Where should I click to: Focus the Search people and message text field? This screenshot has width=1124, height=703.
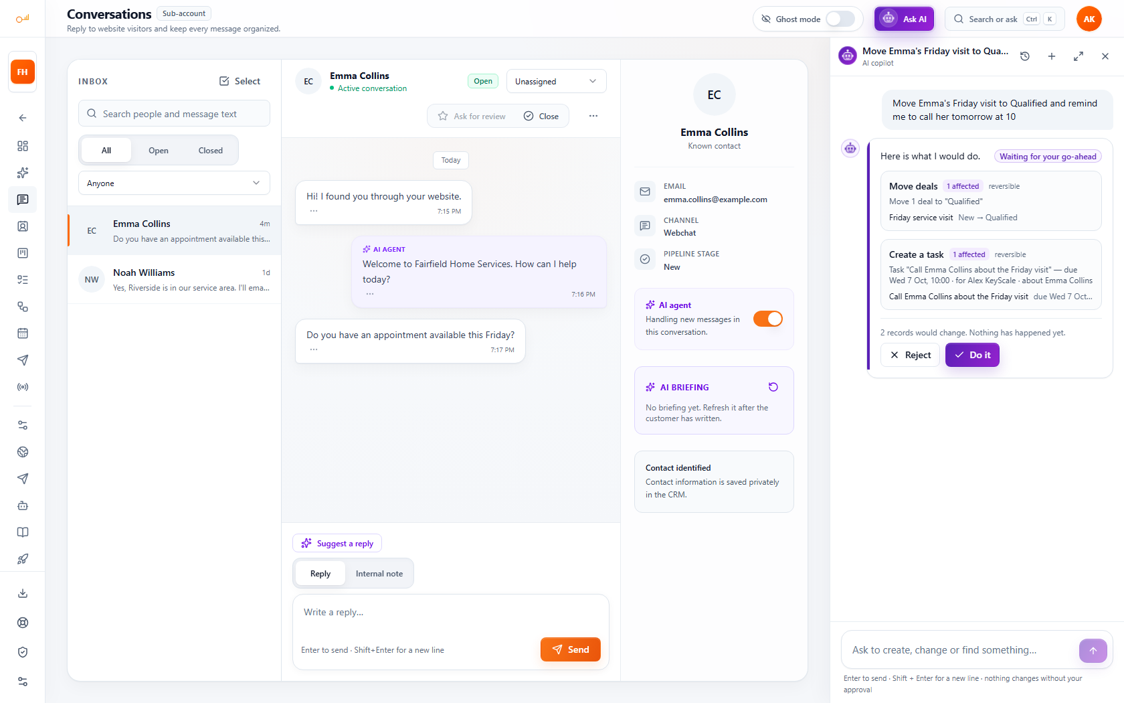pos(174,114)
